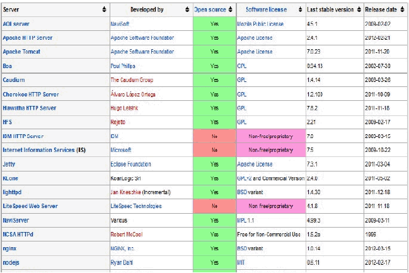This screenshot has width=409, height=273.
Task: Open the NaviServer link
Action: tap(16, 220)
